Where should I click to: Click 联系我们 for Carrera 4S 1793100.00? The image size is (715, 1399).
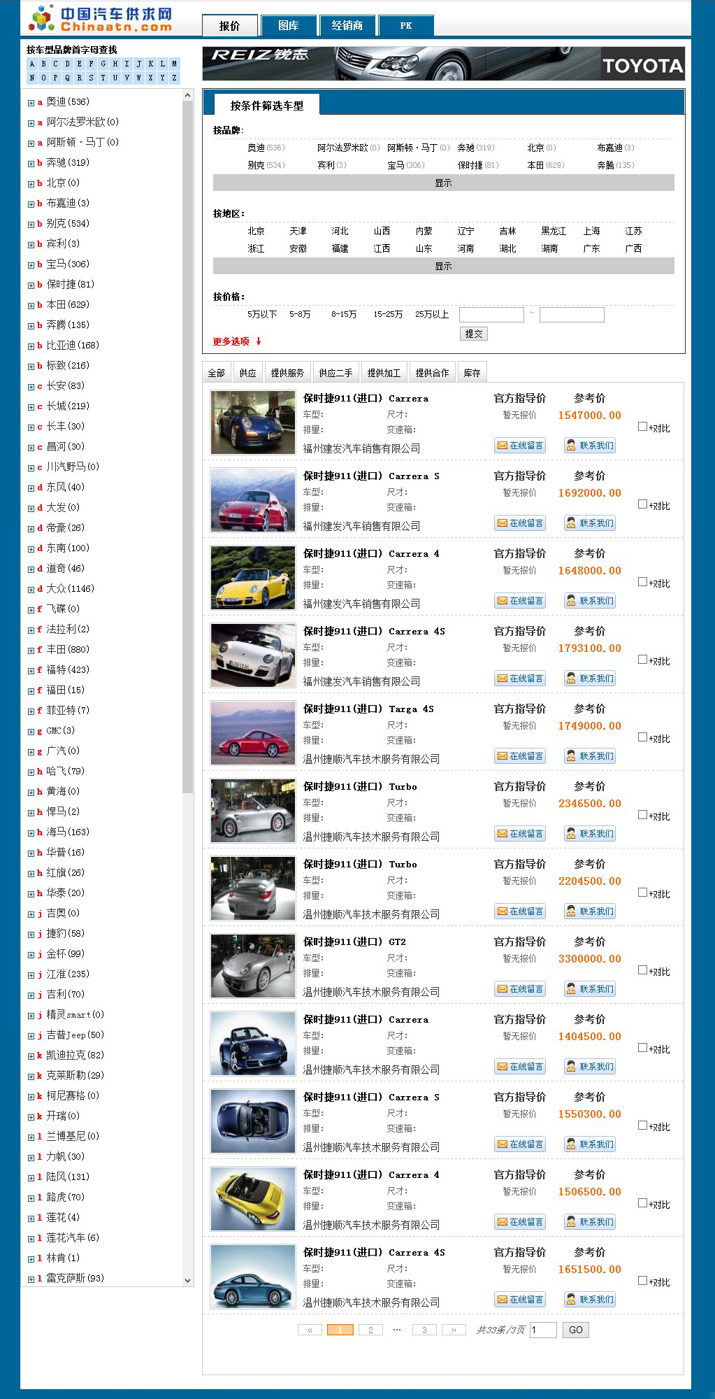[x=590, y=679]
